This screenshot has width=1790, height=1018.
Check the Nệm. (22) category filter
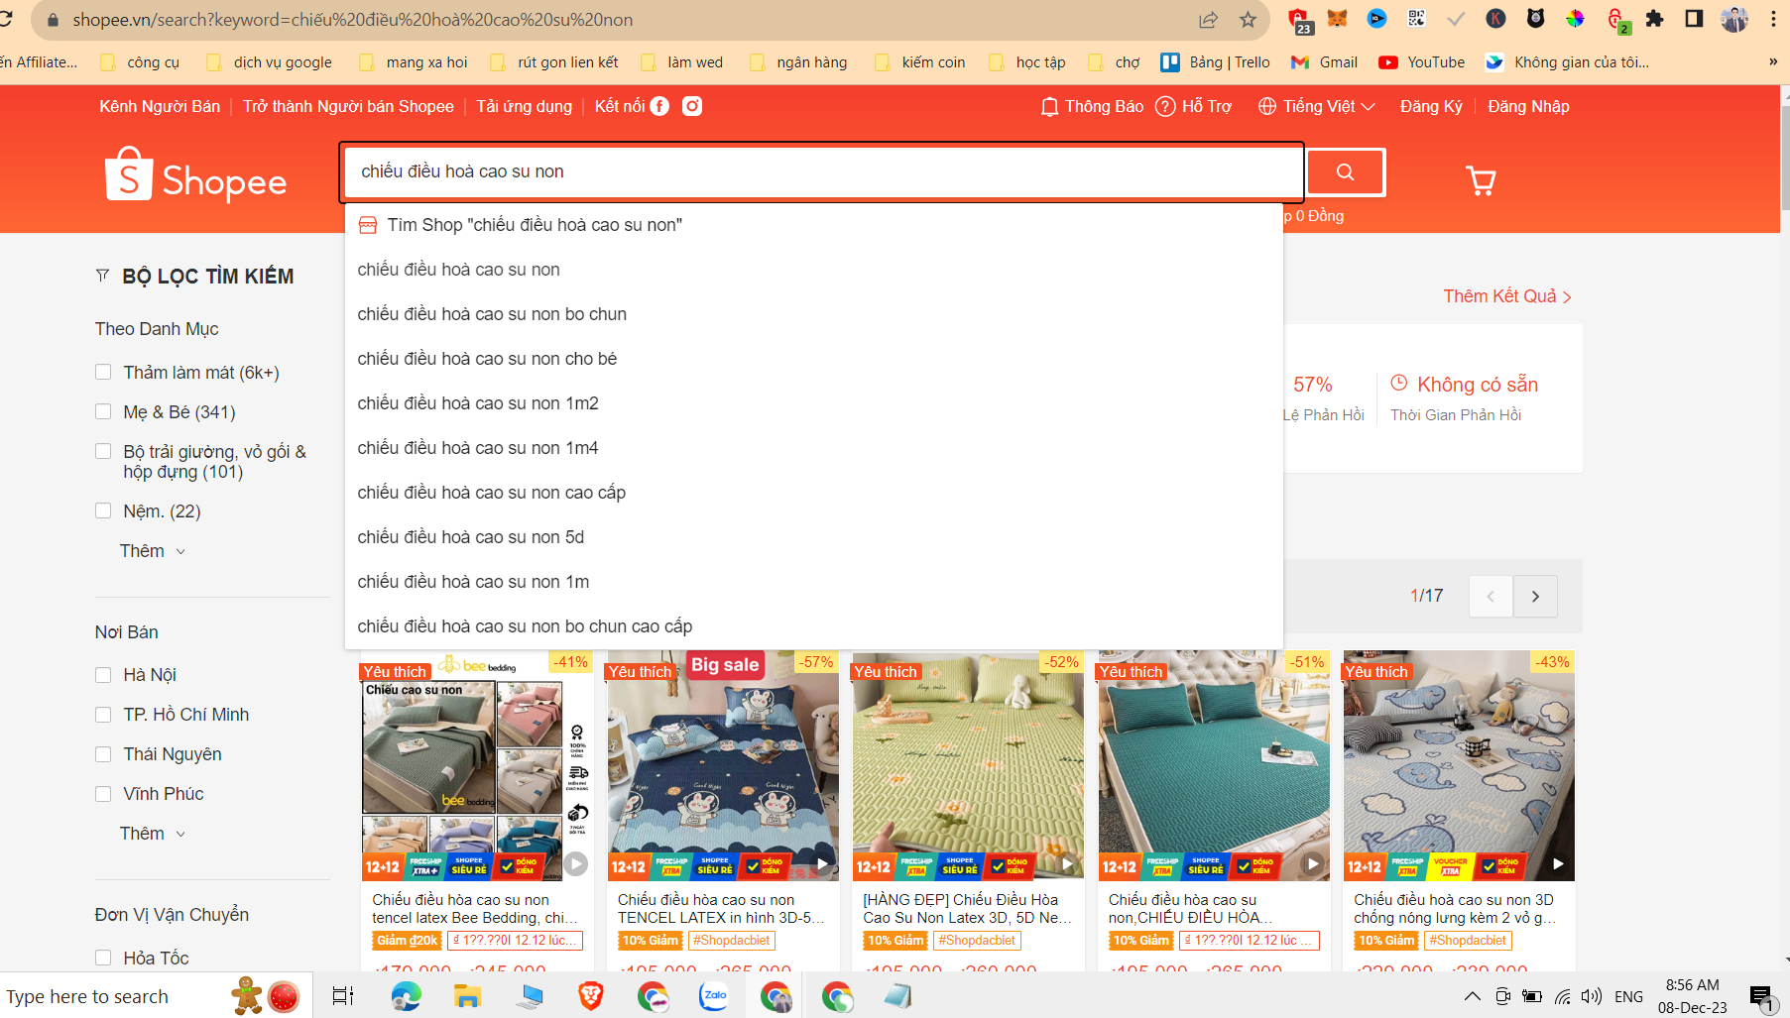(103, 510)
